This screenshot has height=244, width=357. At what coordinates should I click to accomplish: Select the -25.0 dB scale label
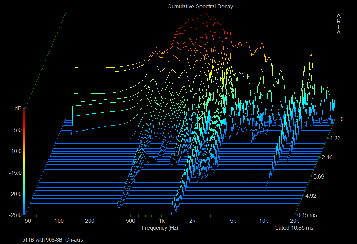15,215
